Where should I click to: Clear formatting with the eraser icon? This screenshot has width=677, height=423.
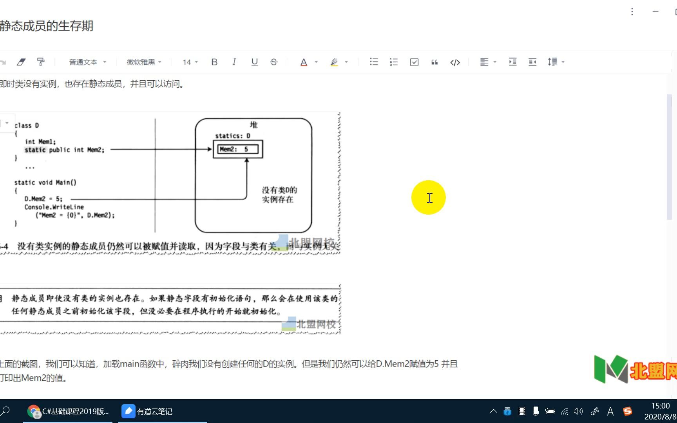point(21,62)
